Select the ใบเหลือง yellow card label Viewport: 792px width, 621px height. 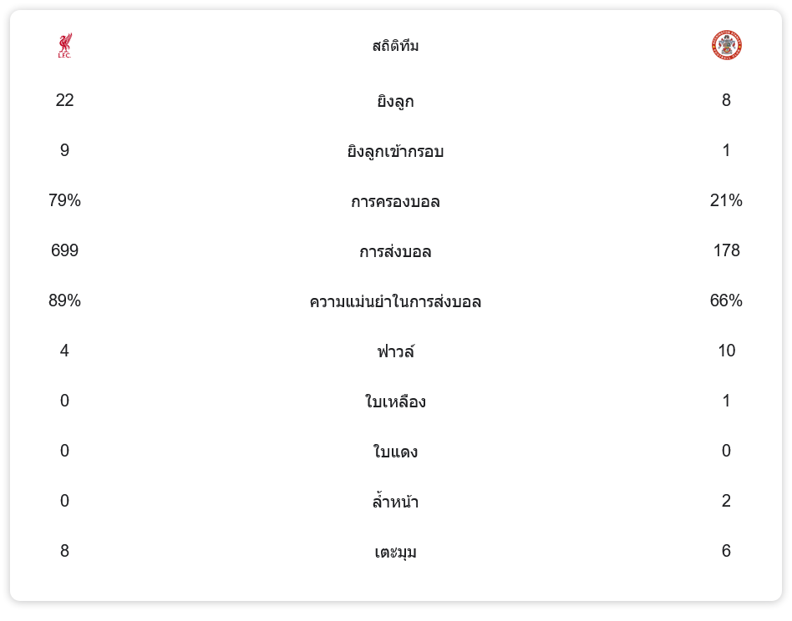tap(395, 401)
